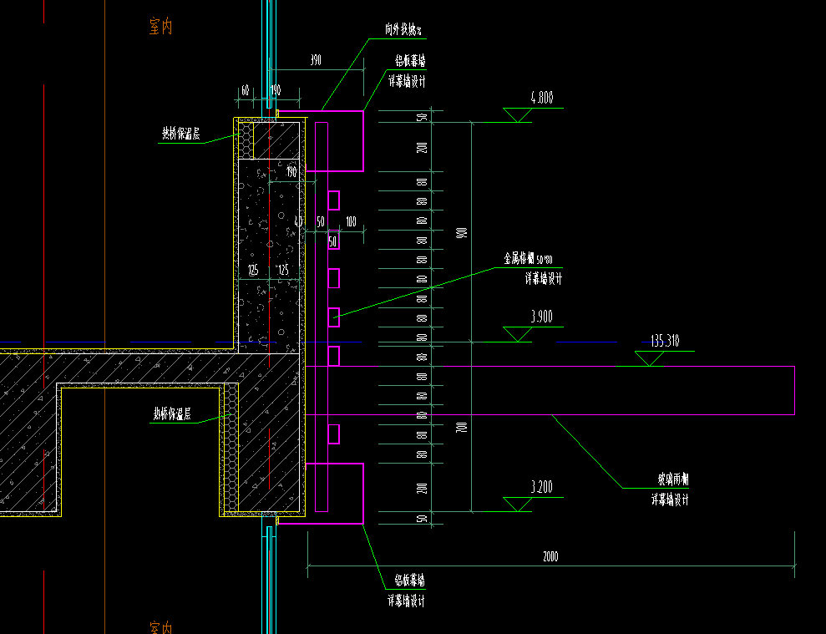
Task: Select the upper 热桥保温层 label
Action: (180, 134)
